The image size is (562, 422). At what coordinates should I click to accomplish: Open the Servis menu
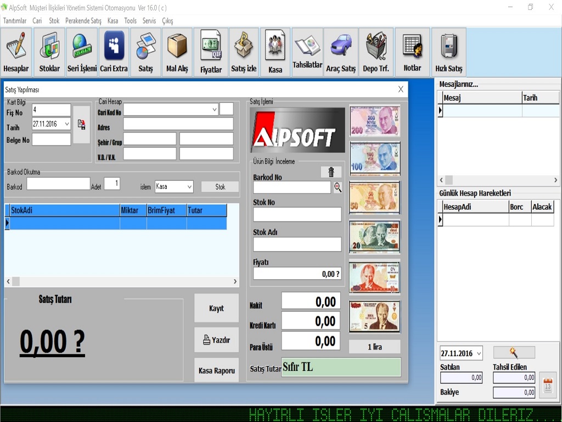coord(149,21)
